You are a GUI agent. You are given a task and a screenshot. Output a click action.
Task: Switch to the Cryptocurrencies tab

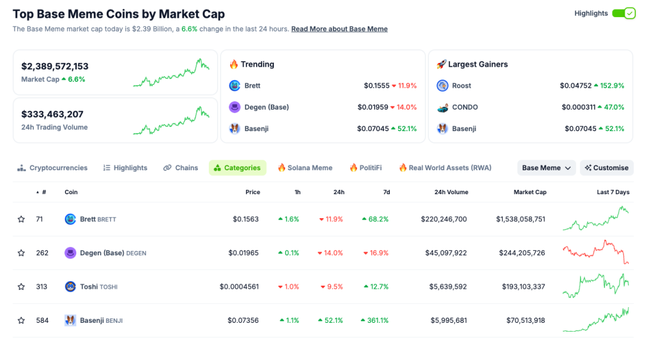(52, 168)
